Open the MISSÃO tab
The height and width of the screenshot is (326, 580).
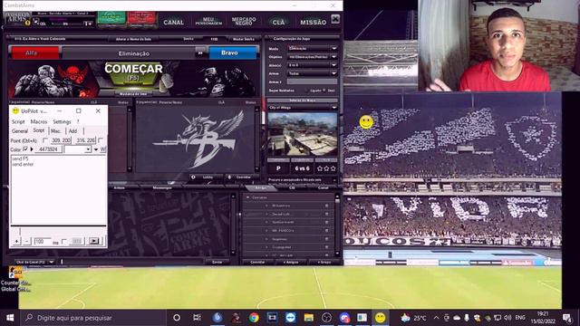[314, 22]
